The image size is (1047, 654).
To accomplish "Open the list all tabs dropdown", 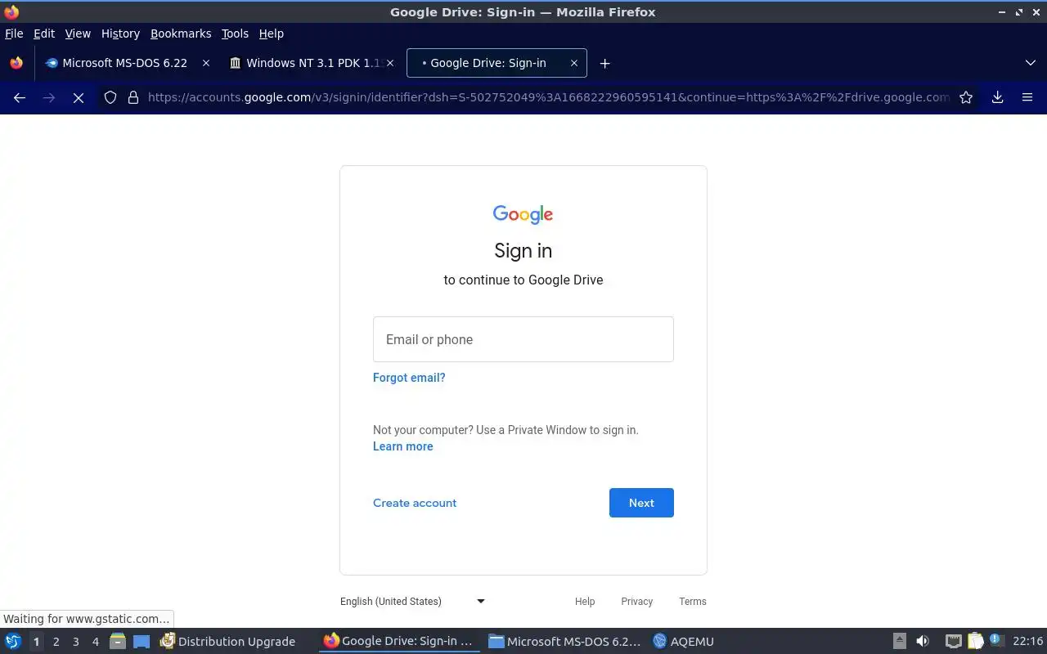I will [x=1031, y=63].
